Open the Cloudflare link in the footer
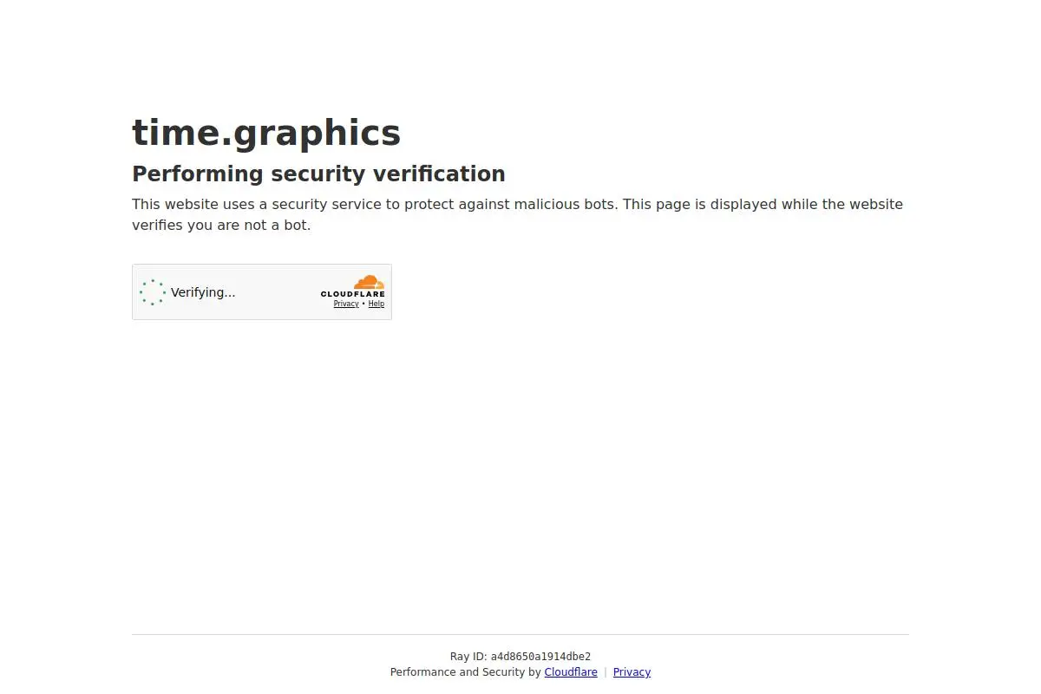The height and width of the screenshot is (694, 1041). tap(571, 672)
